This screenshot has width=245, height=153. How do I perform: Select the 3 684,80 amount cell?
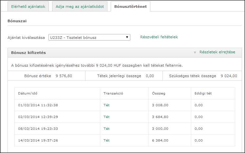(160, 117)
